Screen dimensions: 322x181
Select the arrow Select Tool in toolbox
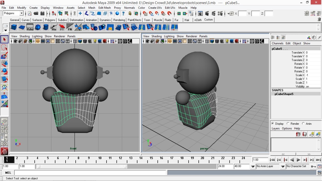5,39
